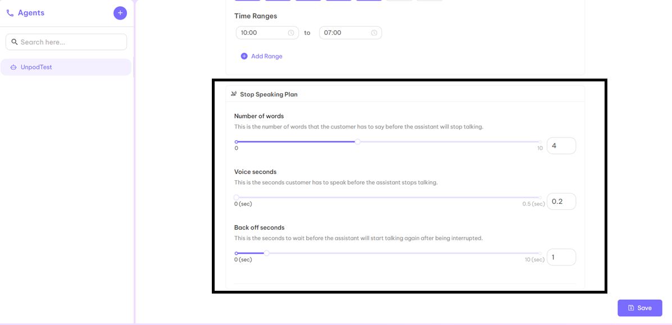Click the Time Ranges label
672x325 pixels.
pyautogui.click(x=256, y=16)
